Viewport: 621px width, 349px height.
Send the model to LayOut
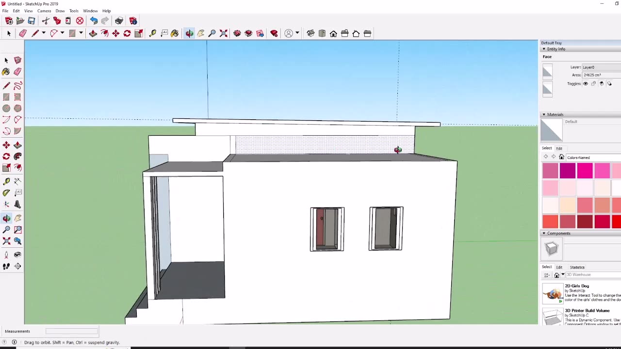[x=260, y=33]
